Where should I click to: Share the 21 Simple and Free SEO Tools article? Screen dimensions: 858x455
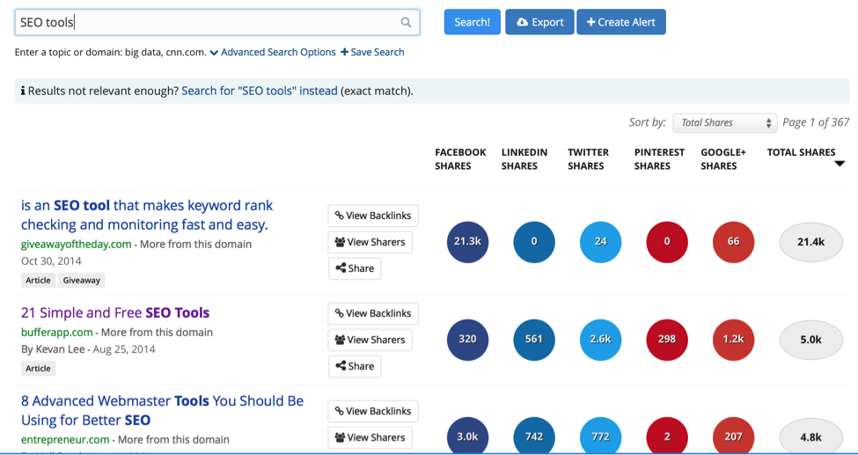coord(355,366)
